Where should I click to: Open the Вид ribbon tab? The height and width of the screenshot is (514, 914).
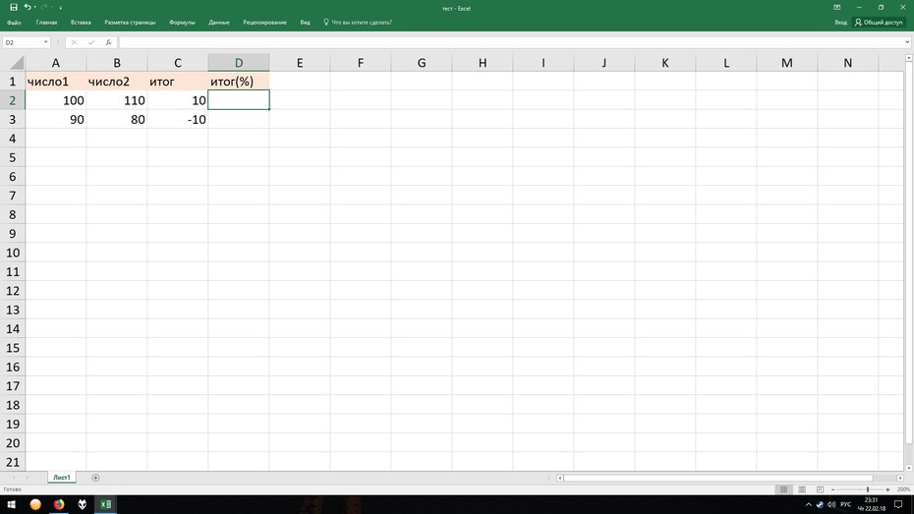click(x=305, y=23)
